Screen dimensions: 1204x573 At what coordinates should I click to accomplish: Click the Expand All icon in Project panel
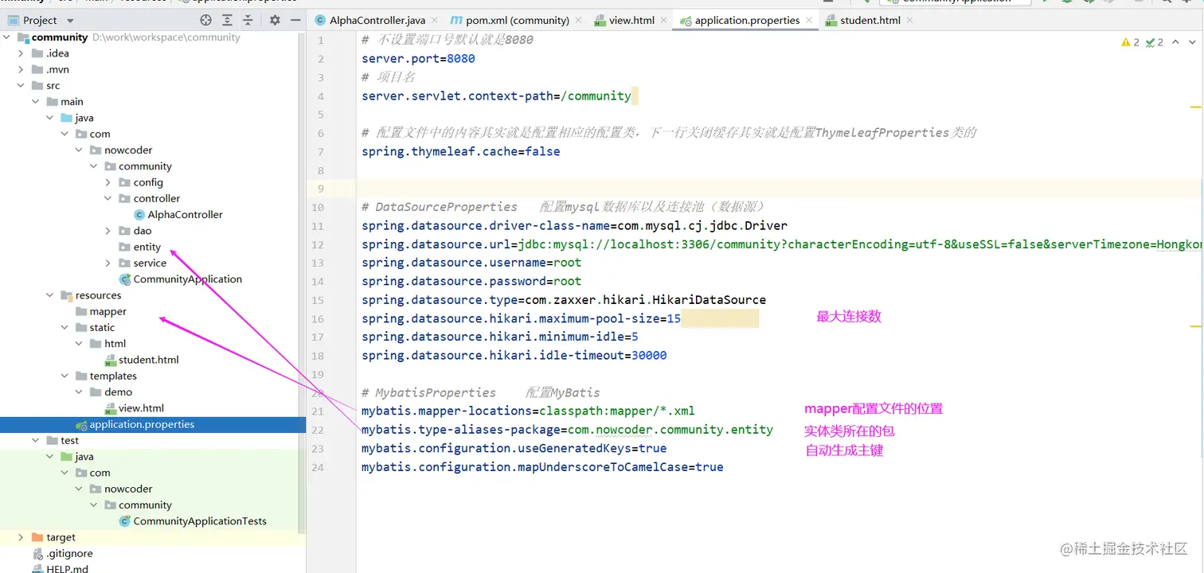pos(228,20)
